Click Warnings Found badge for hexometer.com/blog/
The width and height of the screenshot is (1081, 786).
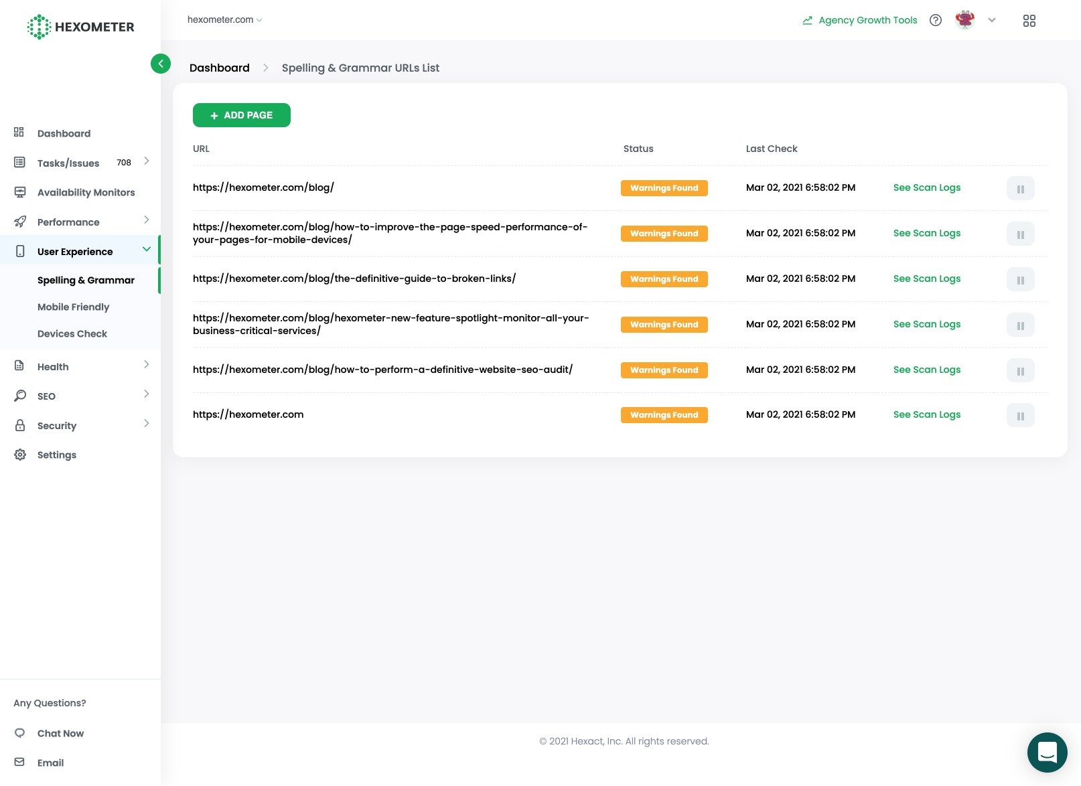(664, 188)
